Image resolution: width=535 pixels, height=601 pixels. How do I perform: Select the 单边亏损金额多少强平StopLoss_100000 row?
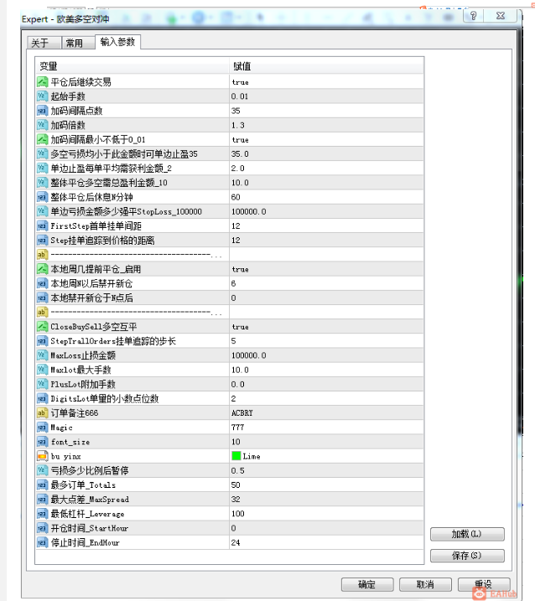pyautogui.click(x=230, y=211)
